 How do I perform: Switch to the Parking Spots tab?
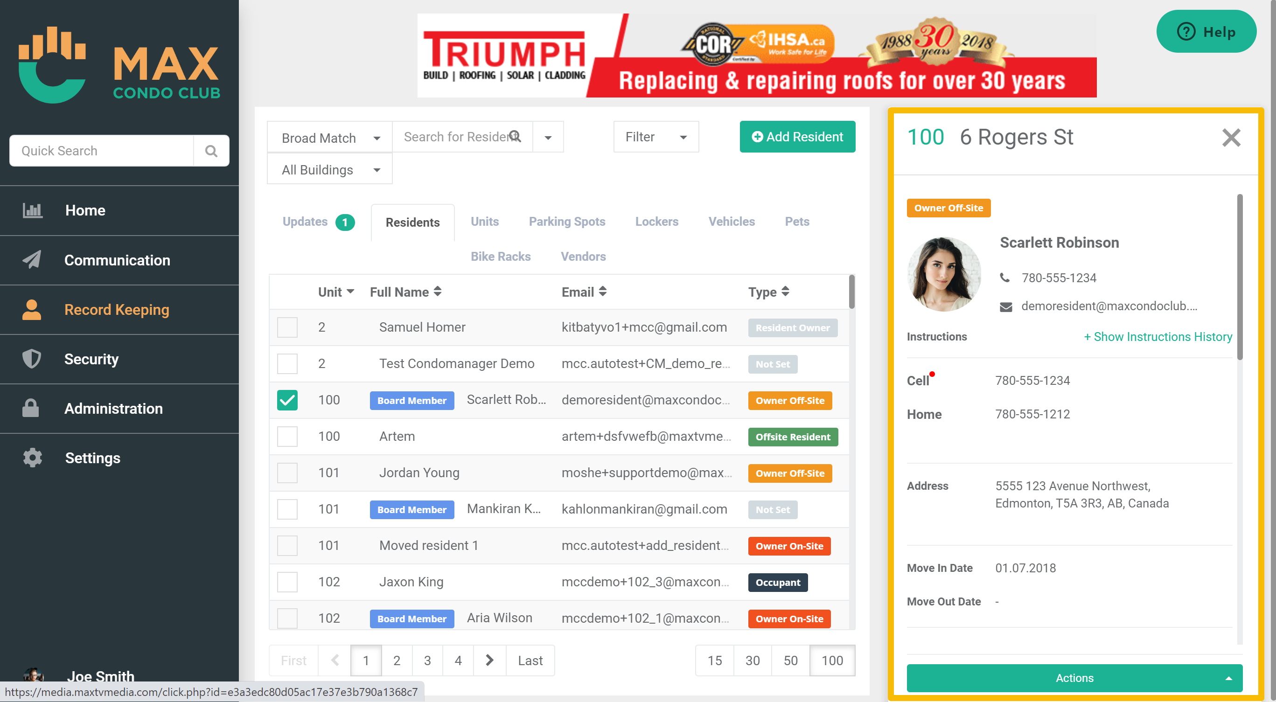tap(567, 221)
